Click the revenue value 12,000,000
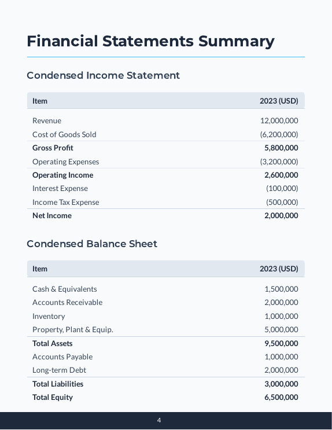Screen dimensions: 332x430 (279, 120)
